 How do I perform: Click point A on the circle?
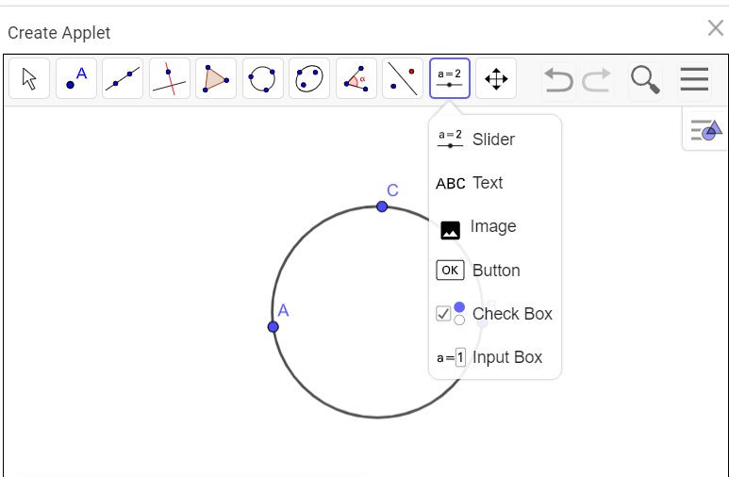[x=273, y=327]
